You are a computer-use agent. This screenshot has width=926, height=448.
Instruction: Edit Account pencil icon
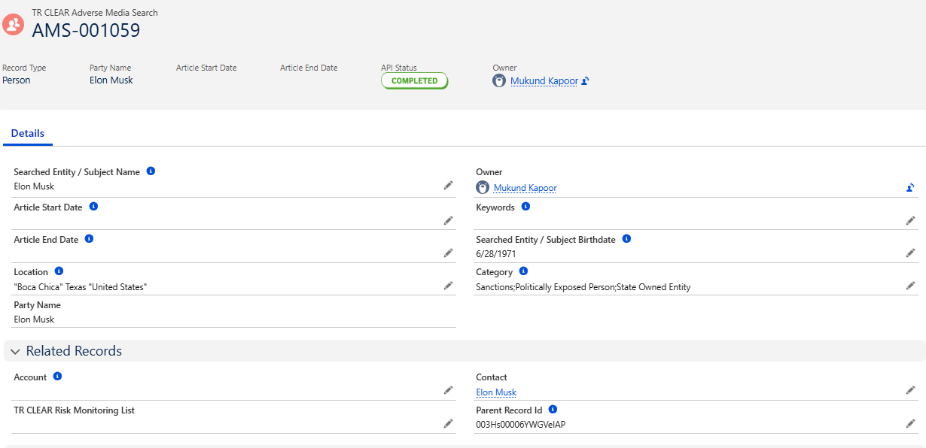click(x=448, y=390)
